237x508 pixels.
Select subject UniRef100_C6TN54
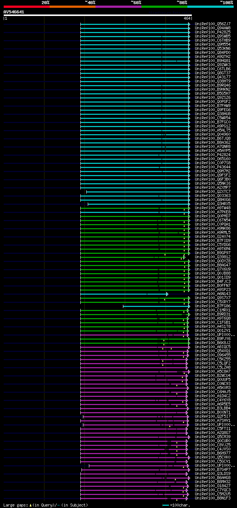pyautogui.click(x=213, y=220)
